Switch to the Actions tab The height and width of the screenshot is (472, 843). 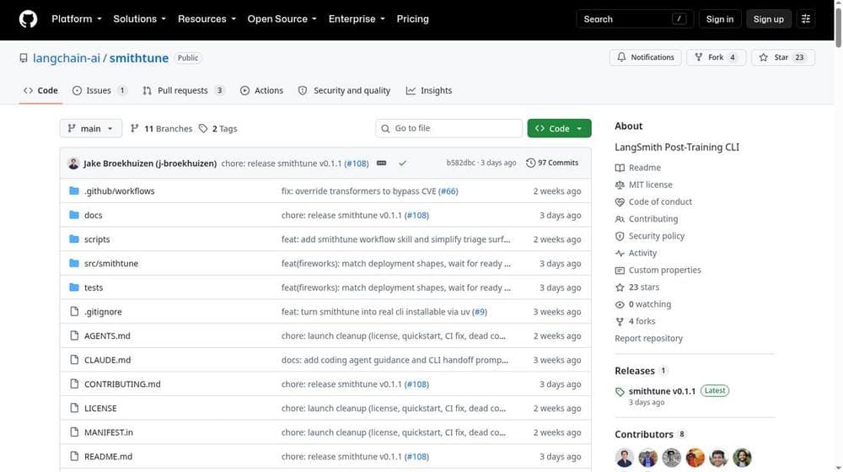coord(261,90)
